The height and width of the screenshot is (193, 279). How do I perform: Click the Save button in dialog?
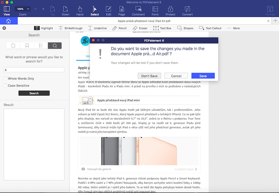tap(203, 76)
